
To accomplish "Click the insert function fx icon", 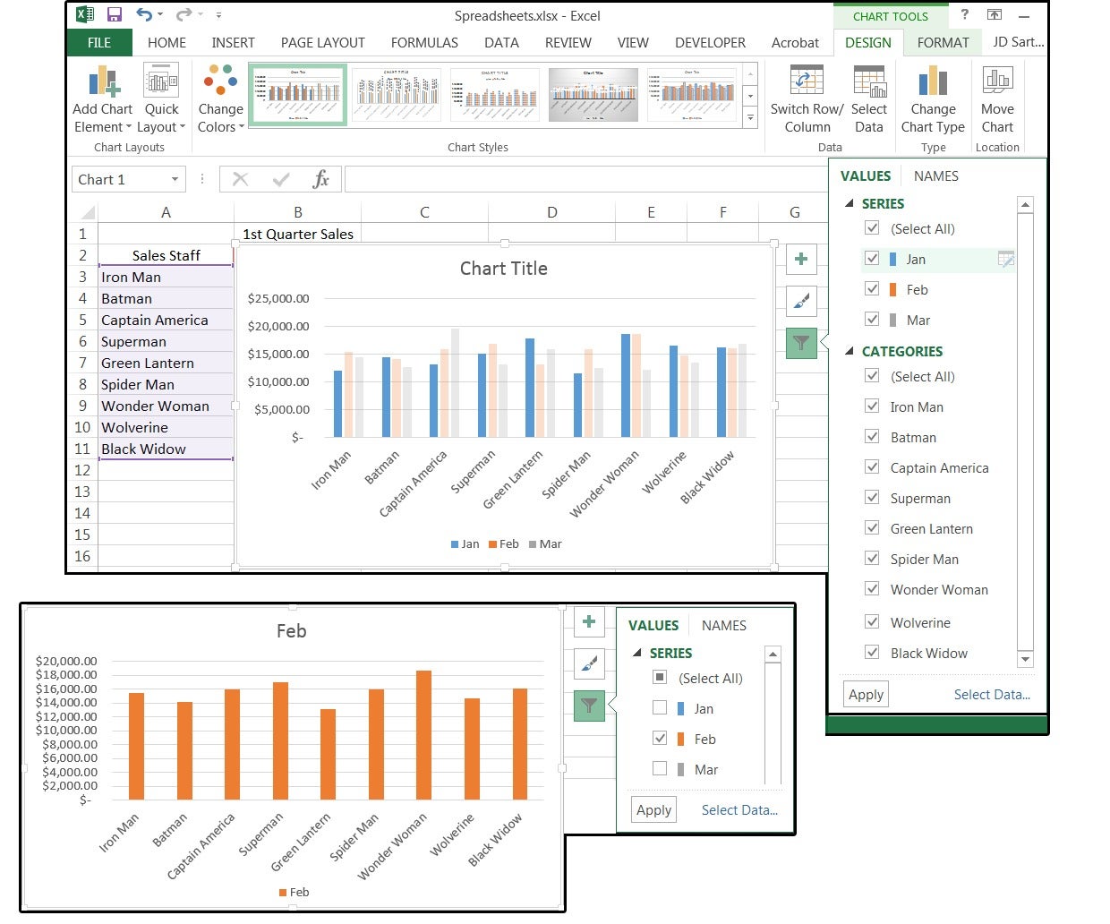I will pyautogui.click(x=320, y=179).
